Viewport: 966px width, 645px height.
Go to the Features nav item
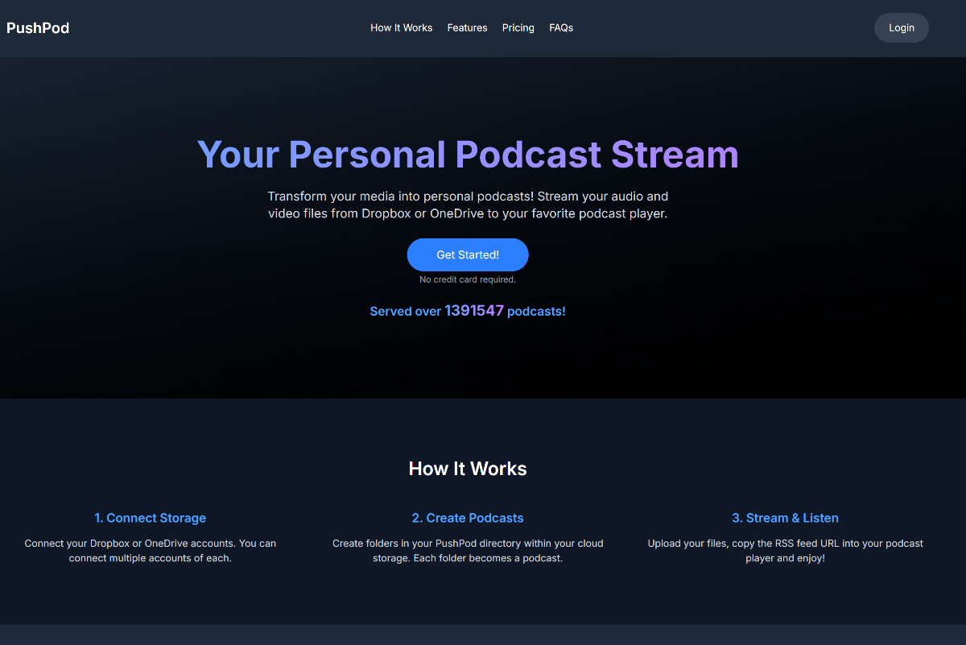[467, 28]
